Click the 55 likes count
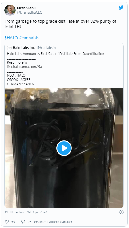Screen dimensions: 129x228 coord(13,222)
